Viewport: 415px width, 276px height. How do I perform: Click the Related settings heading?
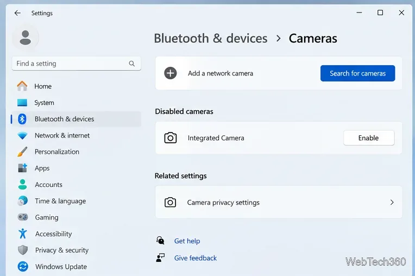180,175
